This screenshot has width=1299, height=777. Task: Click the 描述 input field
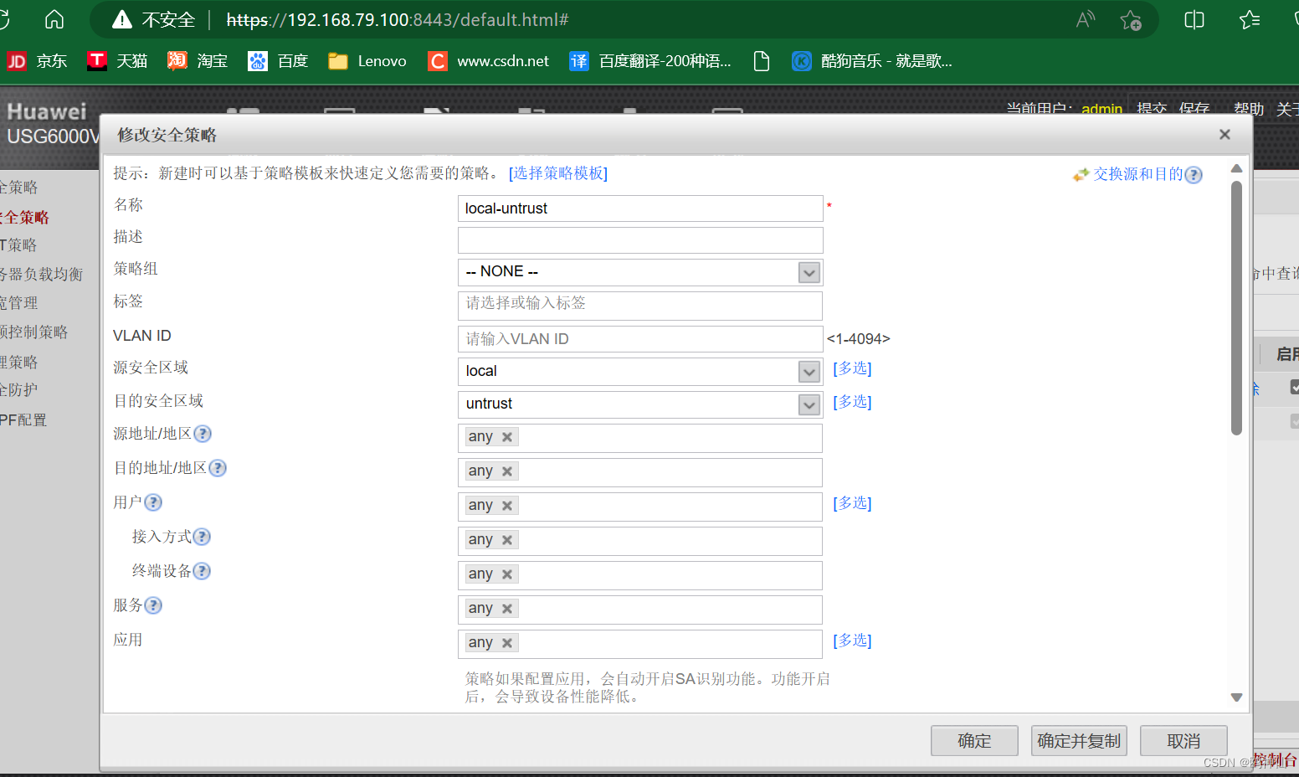tap(640, 240)
